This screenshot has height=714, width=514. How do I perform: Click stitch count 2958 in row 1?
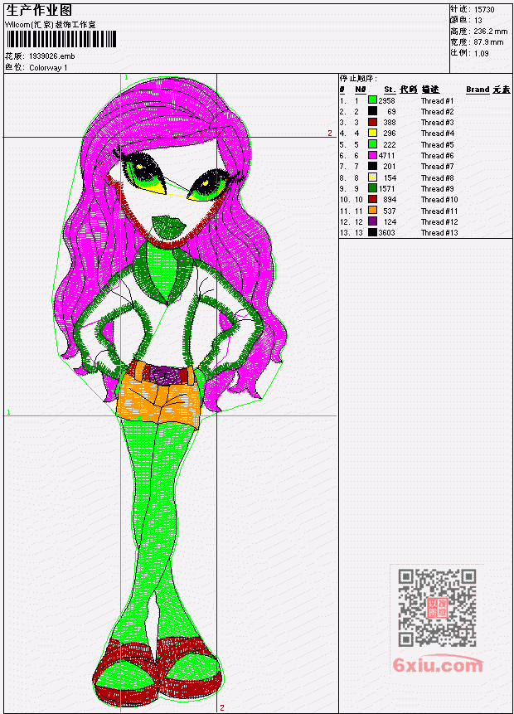[x=386, y=100]
